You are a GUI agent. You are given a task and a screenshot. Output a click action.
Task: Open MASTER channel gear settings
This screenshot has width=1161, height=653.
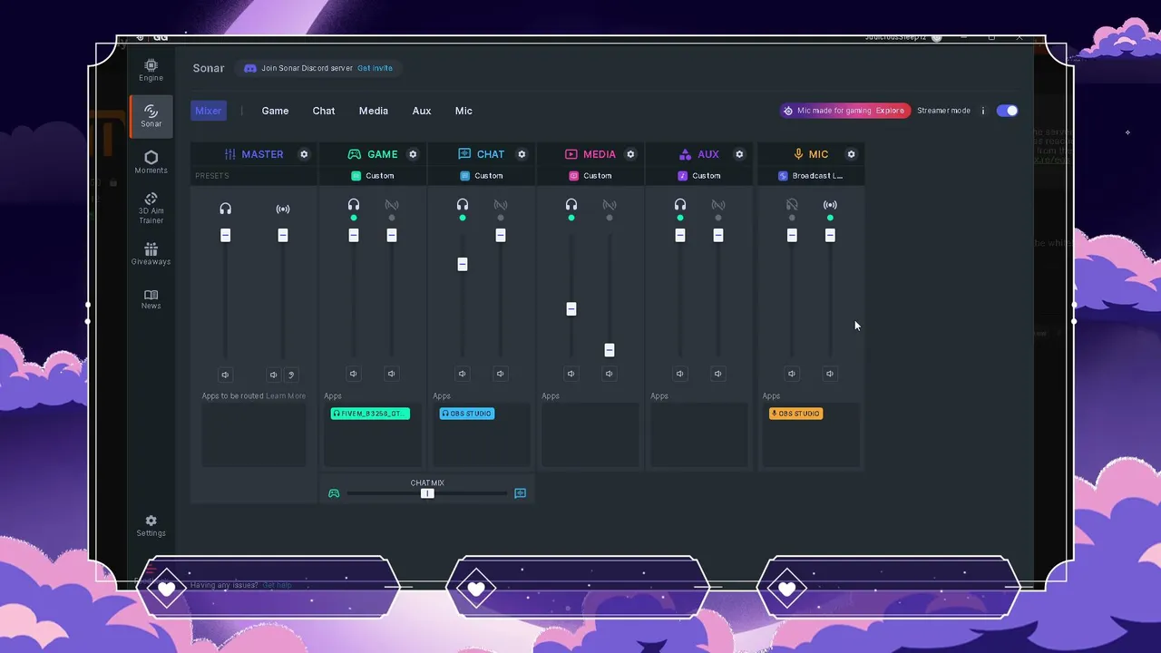point(304,154)
